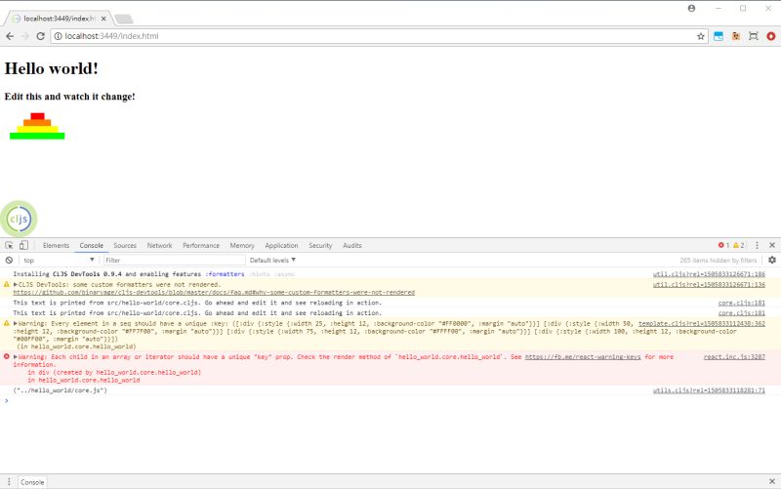This screenshot has width=781, height=489.
Task: Open the cljs-devtools FAQ github link
Action: 214,292
